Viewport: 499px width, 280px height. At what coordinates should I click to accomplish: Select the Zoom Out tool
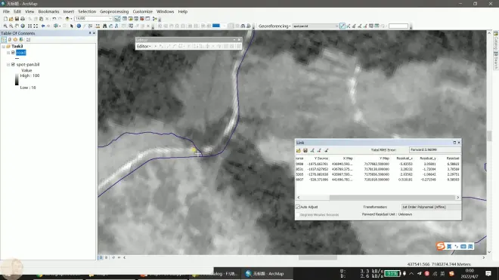11,26
